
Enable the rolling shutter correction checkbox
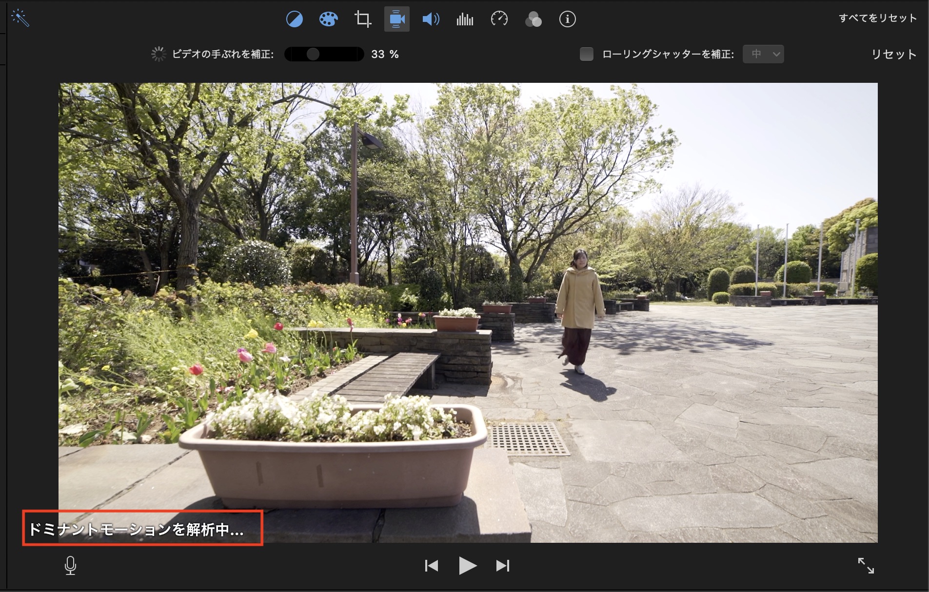point(586,54)
